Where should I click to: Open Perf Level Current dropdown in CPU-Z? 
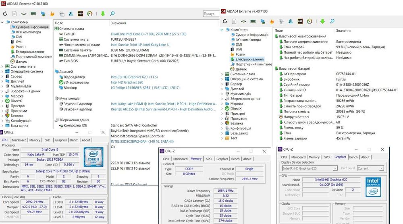[x=370, y=168]
